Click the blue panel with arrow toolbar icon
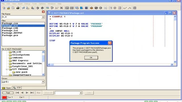 click(x=82, y=8)
